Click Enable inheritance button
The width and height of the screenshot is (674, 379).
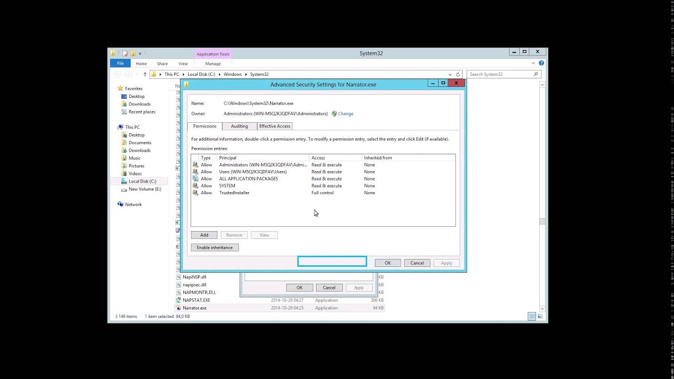(214, 247)
